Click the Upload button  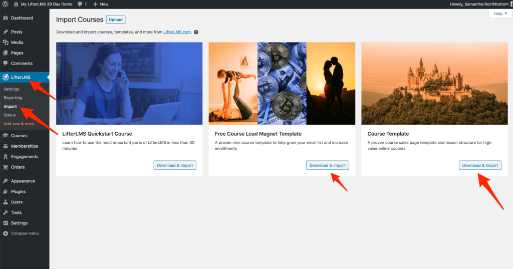[x=116, y=20]
